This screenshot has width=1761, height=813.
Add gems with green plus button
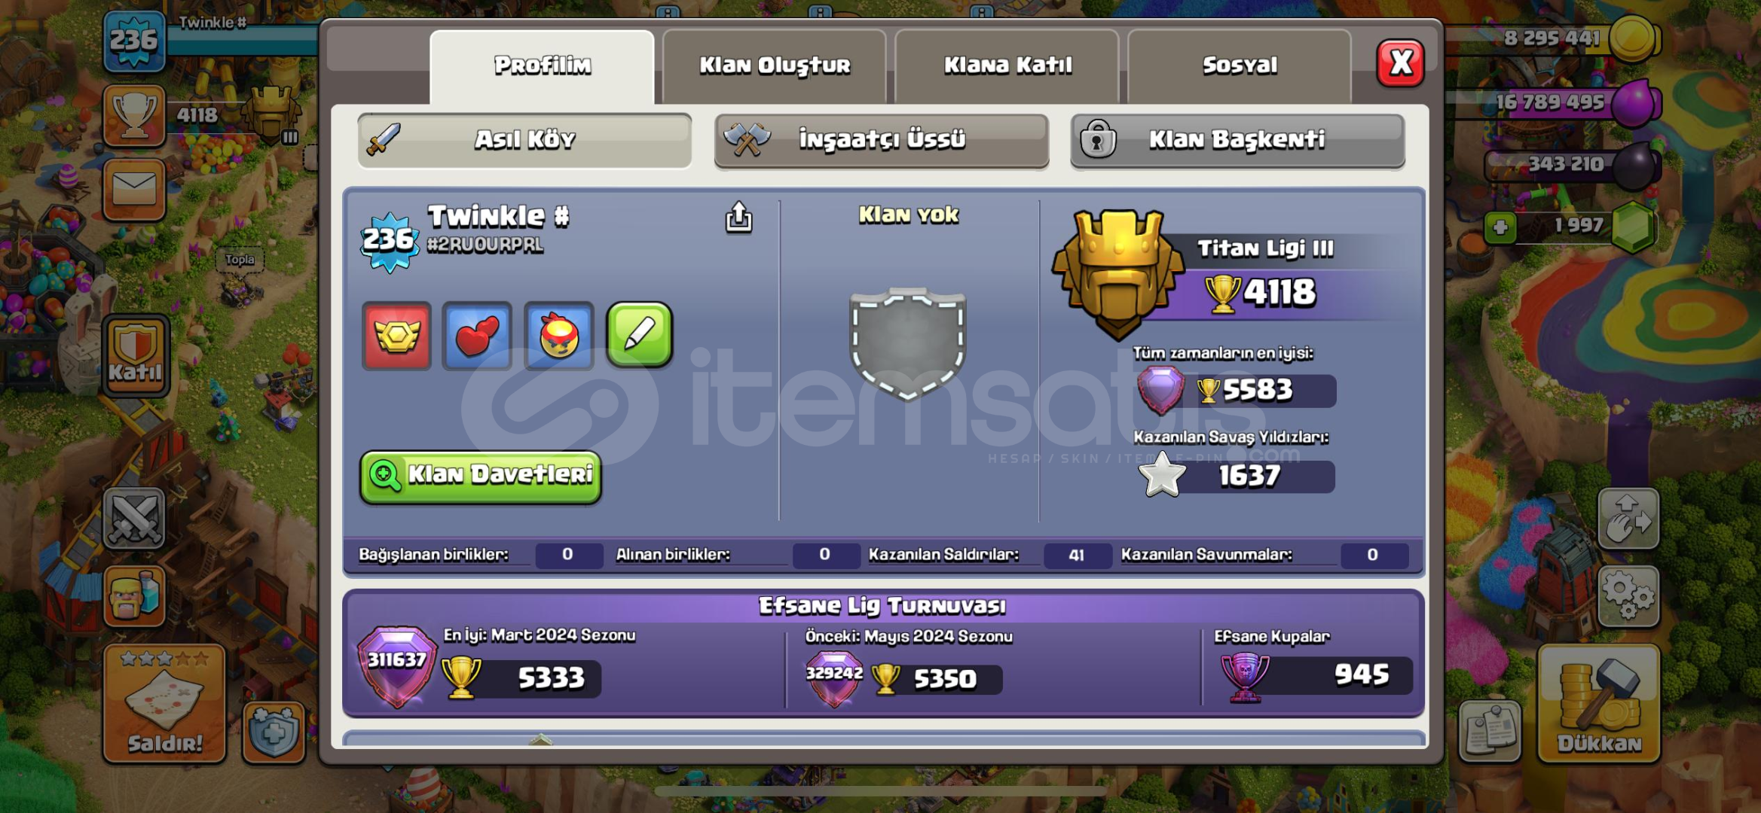(1500, 227)
